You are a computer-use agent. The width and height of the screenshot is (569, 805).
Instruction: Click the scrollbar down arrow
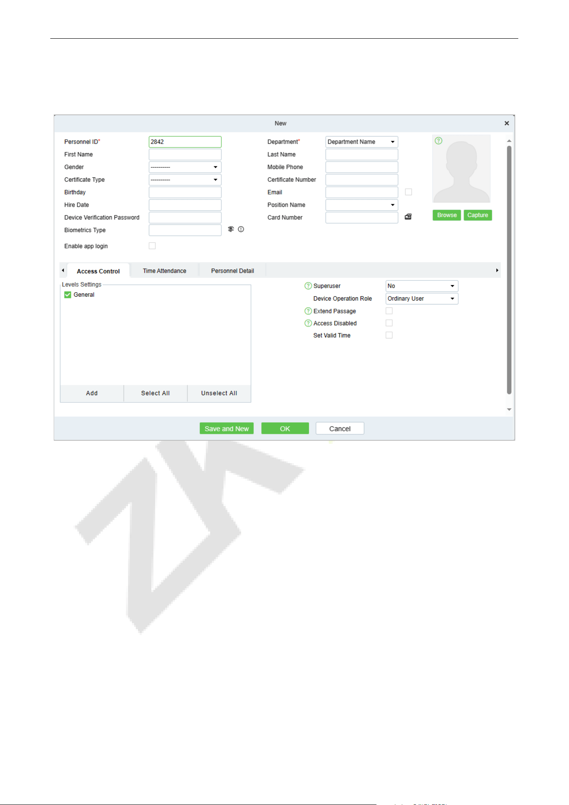(x=509, y=409)
